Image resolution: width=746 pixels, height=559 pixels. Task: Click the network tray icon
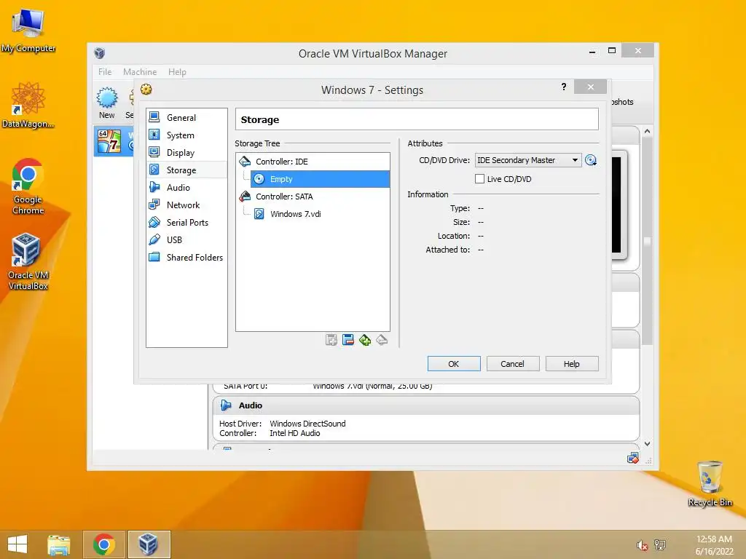660,544
